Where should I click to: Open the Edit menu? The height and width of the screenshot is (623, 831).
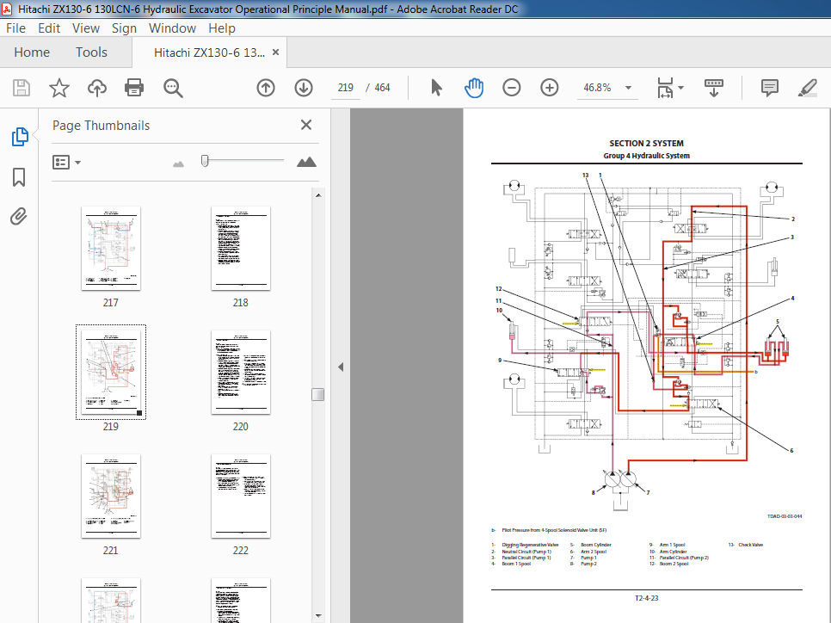pyautogui.click(x=49, y=28)
